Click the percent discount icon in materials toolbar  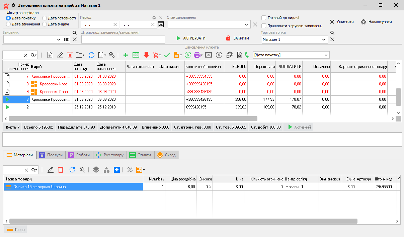coord(130,170)
